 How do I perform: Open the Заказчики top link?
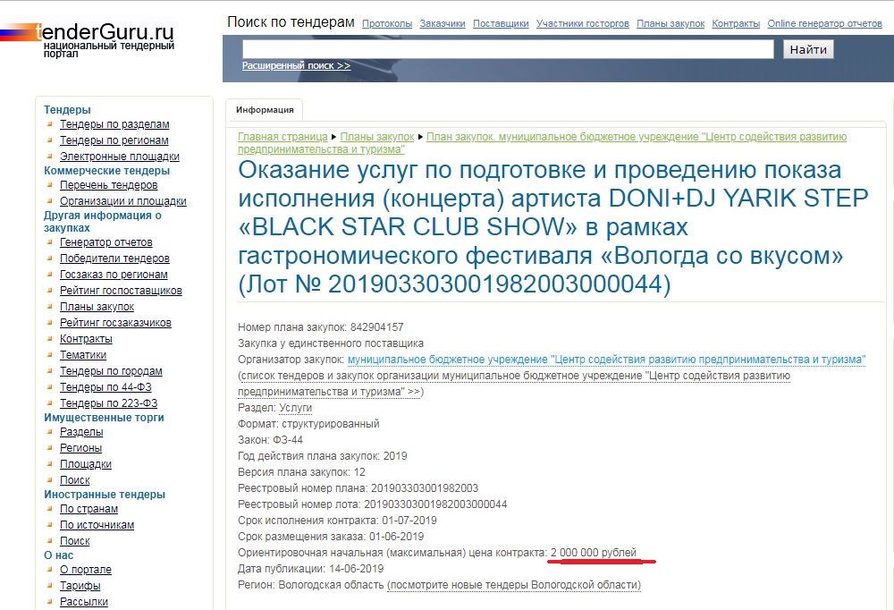point(443,23)
